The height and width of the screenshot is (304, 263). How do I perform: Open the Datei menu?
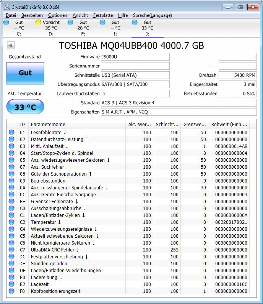pyautogui.click(x=11, y=15)
